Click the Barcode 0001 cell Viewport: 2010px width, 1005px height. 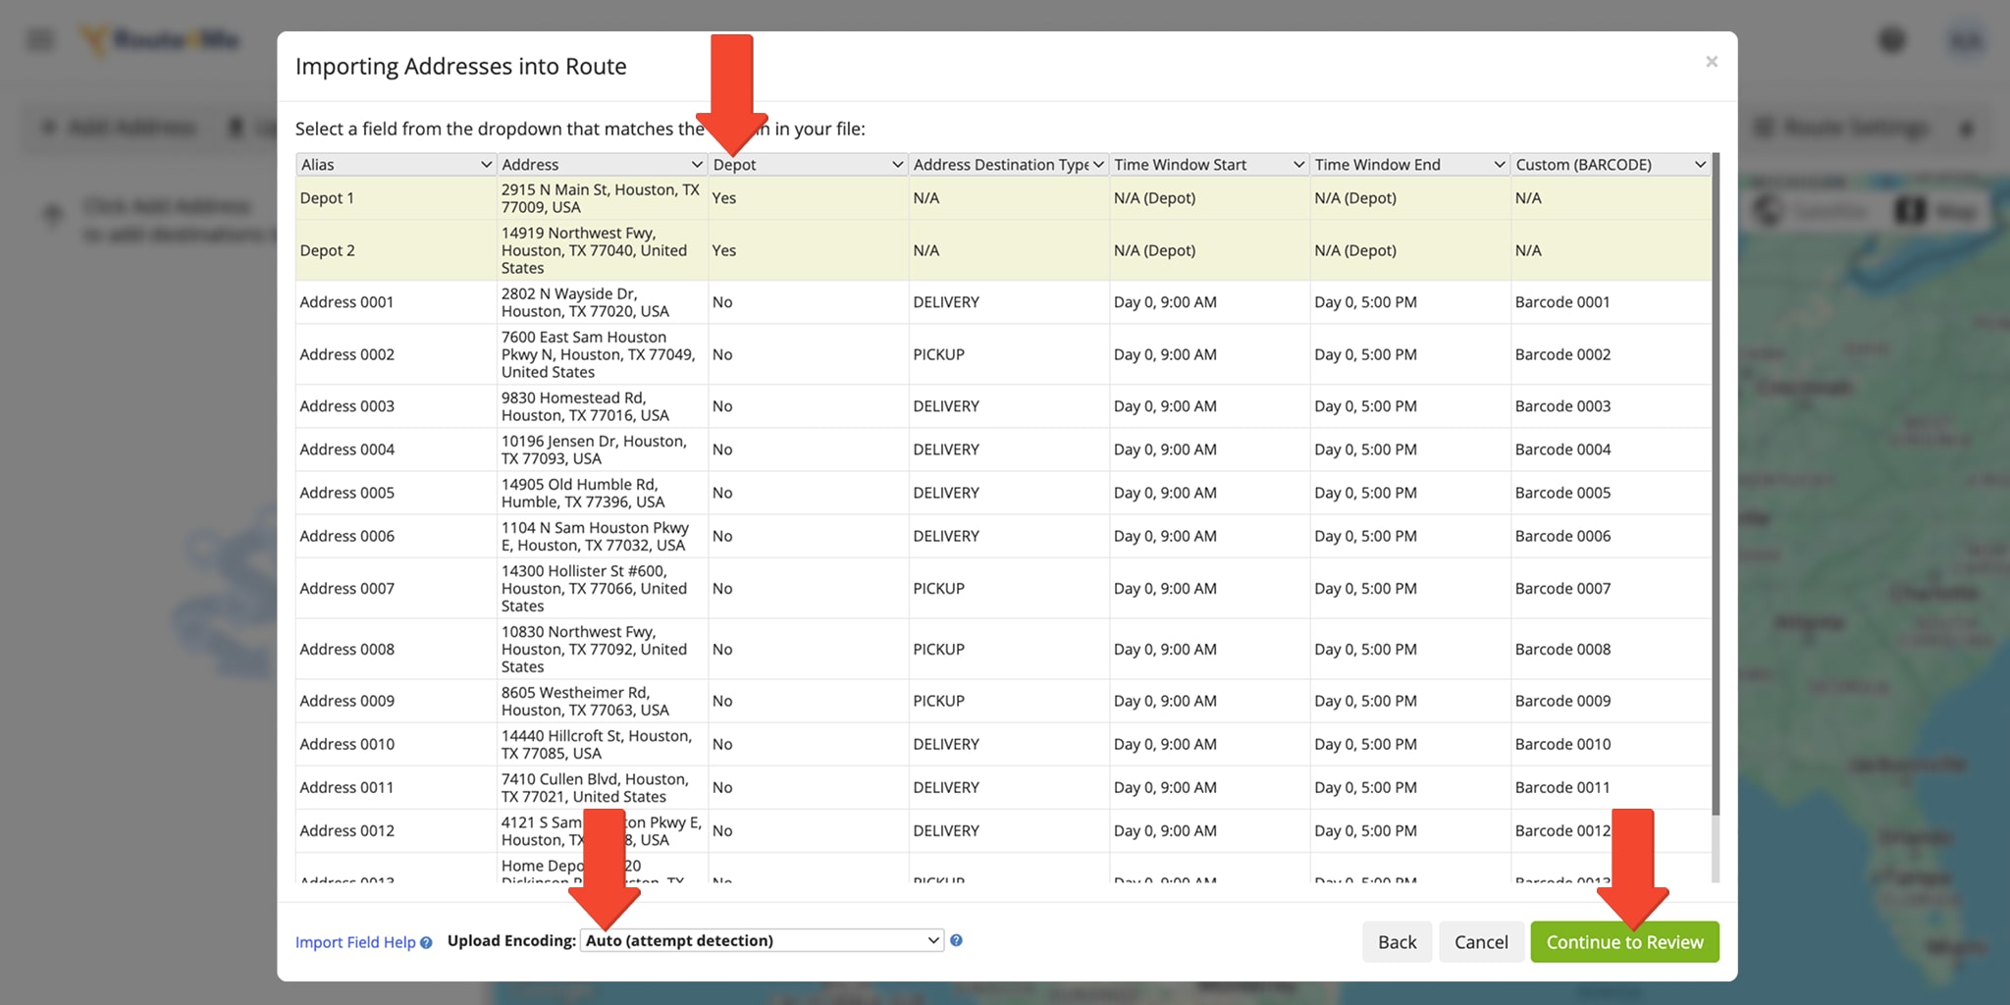1611,302
